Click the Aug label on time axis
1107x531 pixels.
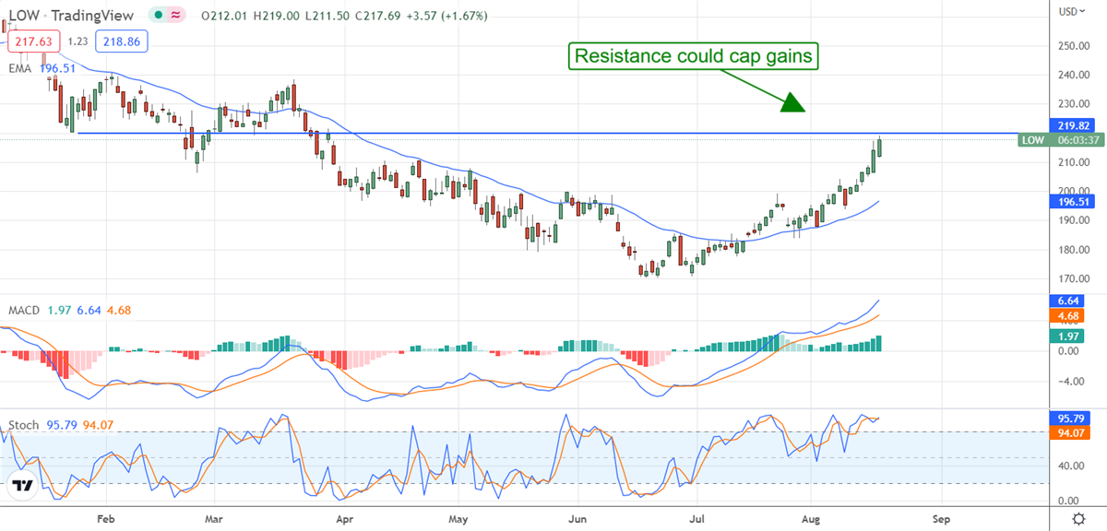pos(813,517)
